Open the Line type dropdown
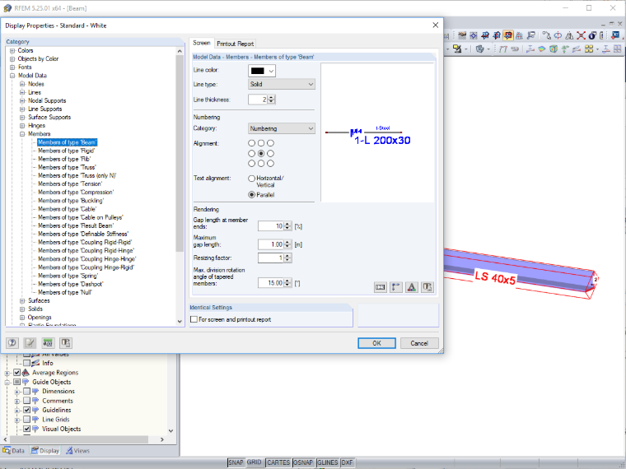 click(x=282, y=84)
